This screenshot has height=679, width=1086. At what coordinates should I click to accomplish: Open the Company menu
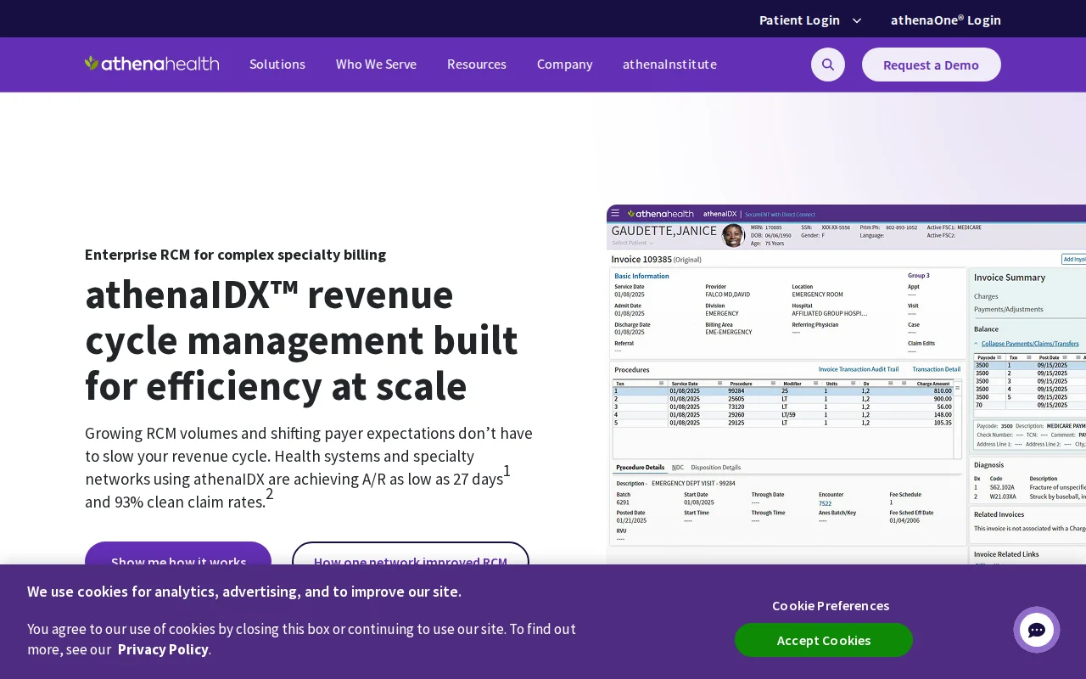coord(564,64)
